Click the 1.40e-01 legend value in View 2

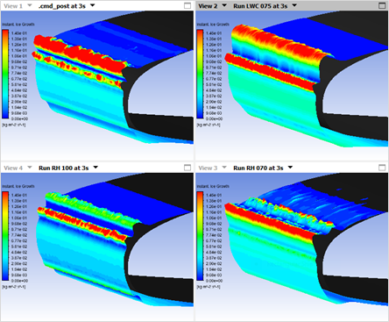click(x=214, y=33)
